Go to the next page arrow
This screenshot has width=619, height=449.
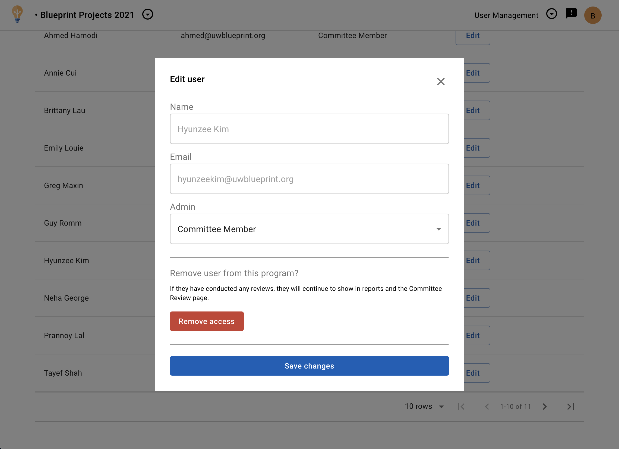click(545, 407)
